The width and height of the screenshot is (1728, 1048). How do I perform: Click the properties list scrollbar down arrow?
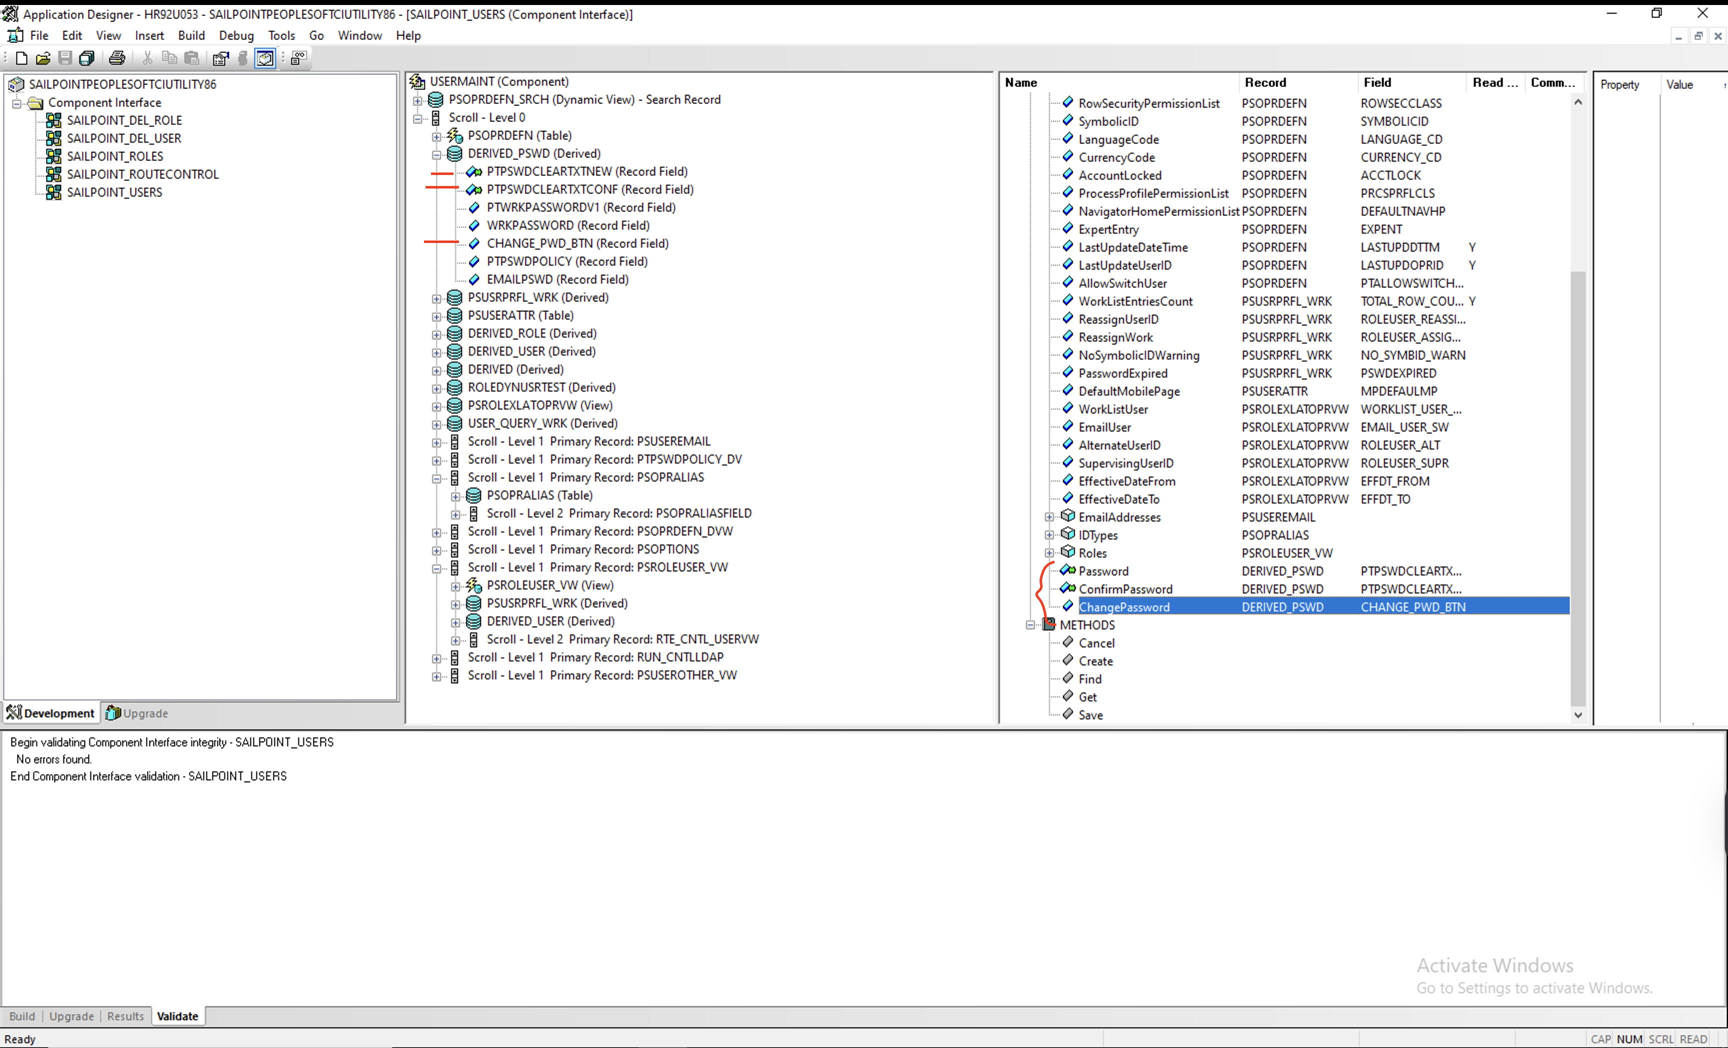[x=1578, y=715]
